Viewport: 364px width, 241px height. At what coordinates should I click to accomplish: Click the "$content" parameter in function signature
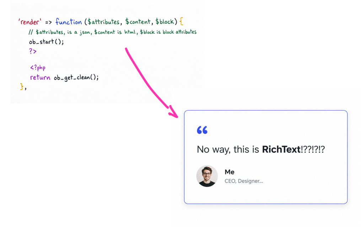[138, 22]
